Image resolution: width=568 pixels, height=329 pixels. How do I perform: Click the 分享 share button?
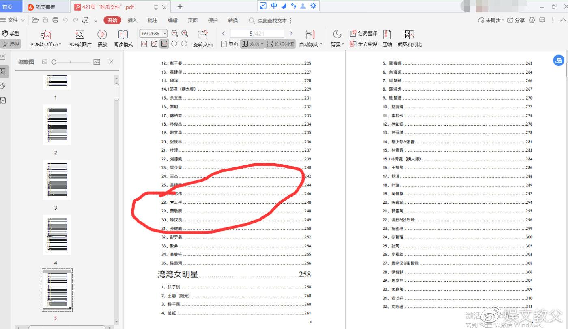pyautogui.click(x=516, y=20)
